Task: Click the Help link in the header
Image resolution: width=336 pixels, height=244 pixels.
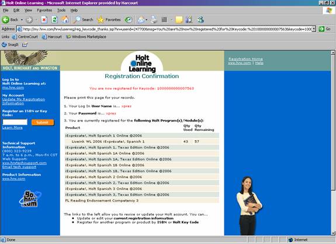Action: pos(259,63)
